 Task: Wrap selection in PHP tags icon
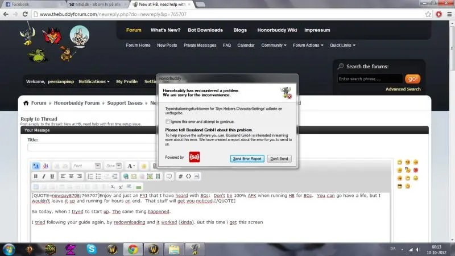point(197,176)
